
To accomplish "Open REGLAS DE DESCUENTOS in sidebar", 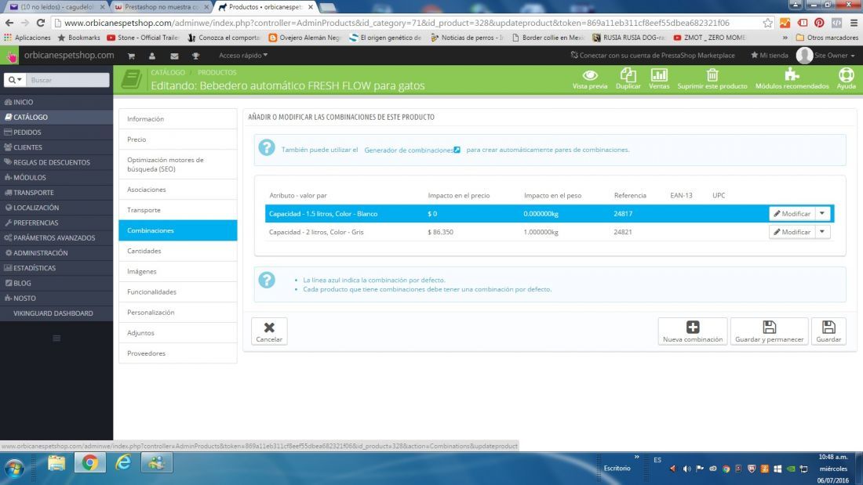I will point(56,162).
